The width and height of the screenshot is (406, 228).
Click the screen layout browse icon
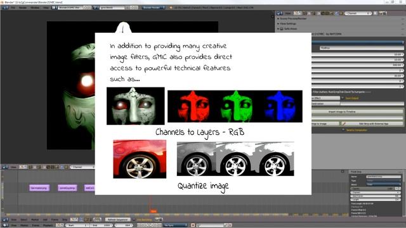coord(55,8)
